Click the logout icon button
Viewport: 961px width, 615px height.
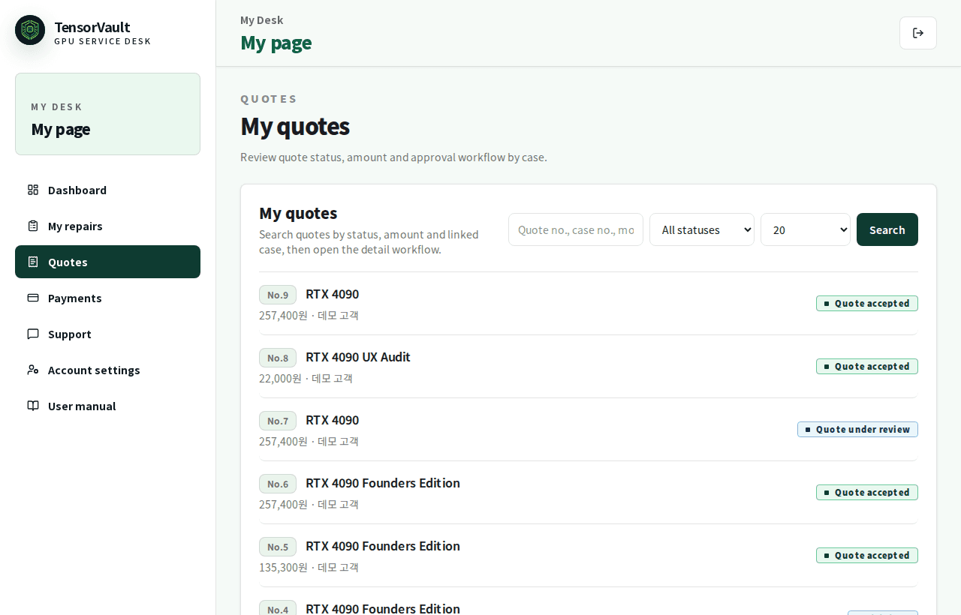(918, 33)
